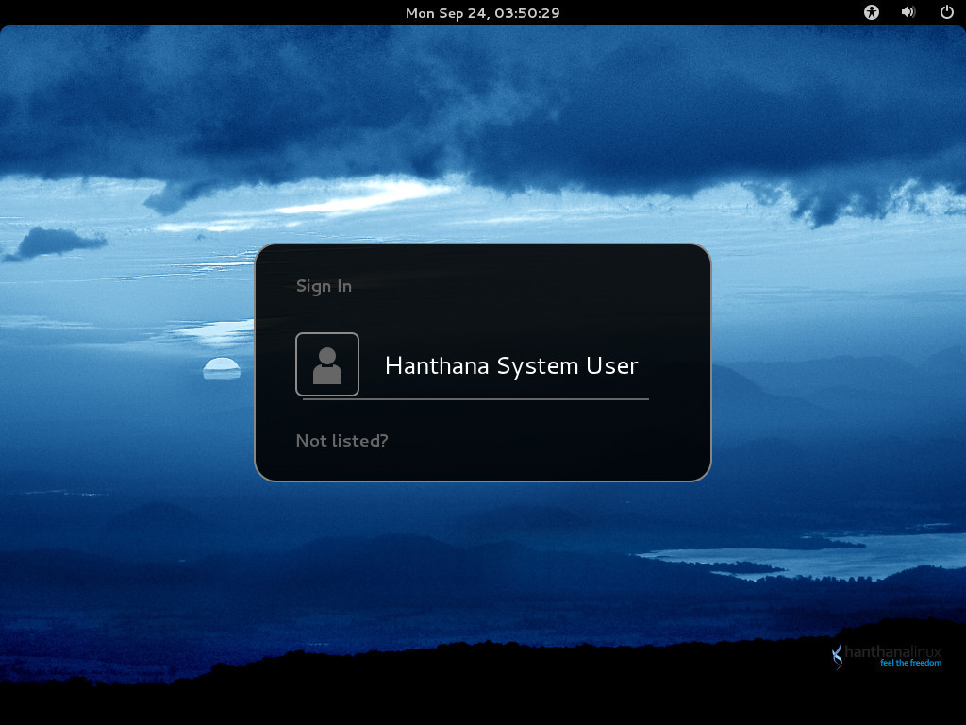
Task: Click the "hanthanalinux" brand text
Action: (x=892, y=651)
